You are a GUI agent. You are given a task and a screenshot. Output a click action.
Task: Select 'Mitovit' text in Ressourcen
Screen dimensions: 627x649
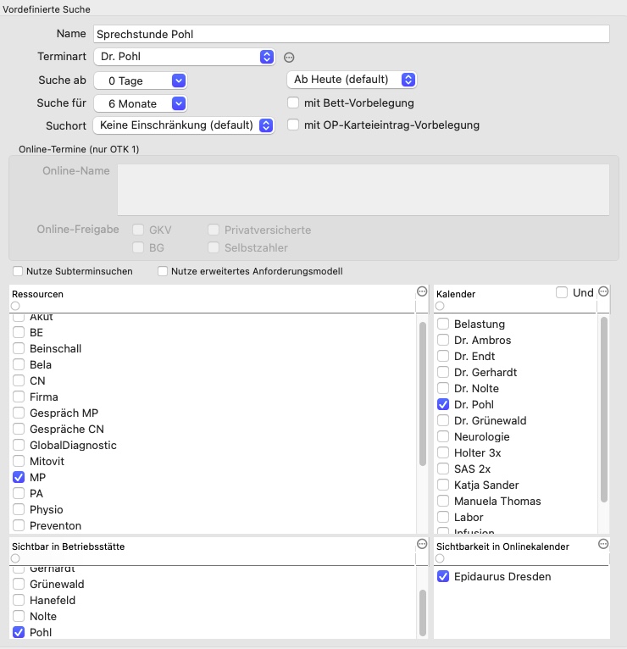47,461
